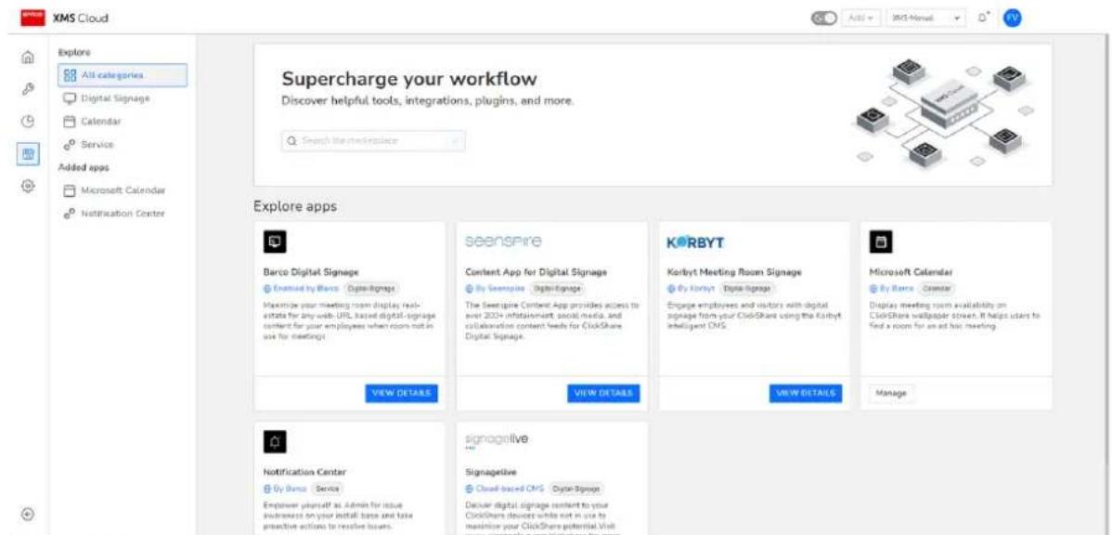This screenshot has height=535, width=1112.
Task: Click 'Cloud-based CMS' link on Signagelive card
Action: 504,489
